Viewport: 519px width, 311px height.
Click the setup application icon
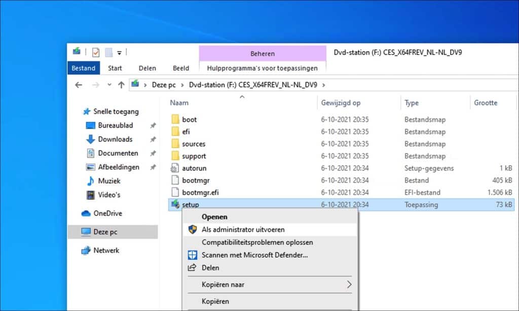click(175, 204)
